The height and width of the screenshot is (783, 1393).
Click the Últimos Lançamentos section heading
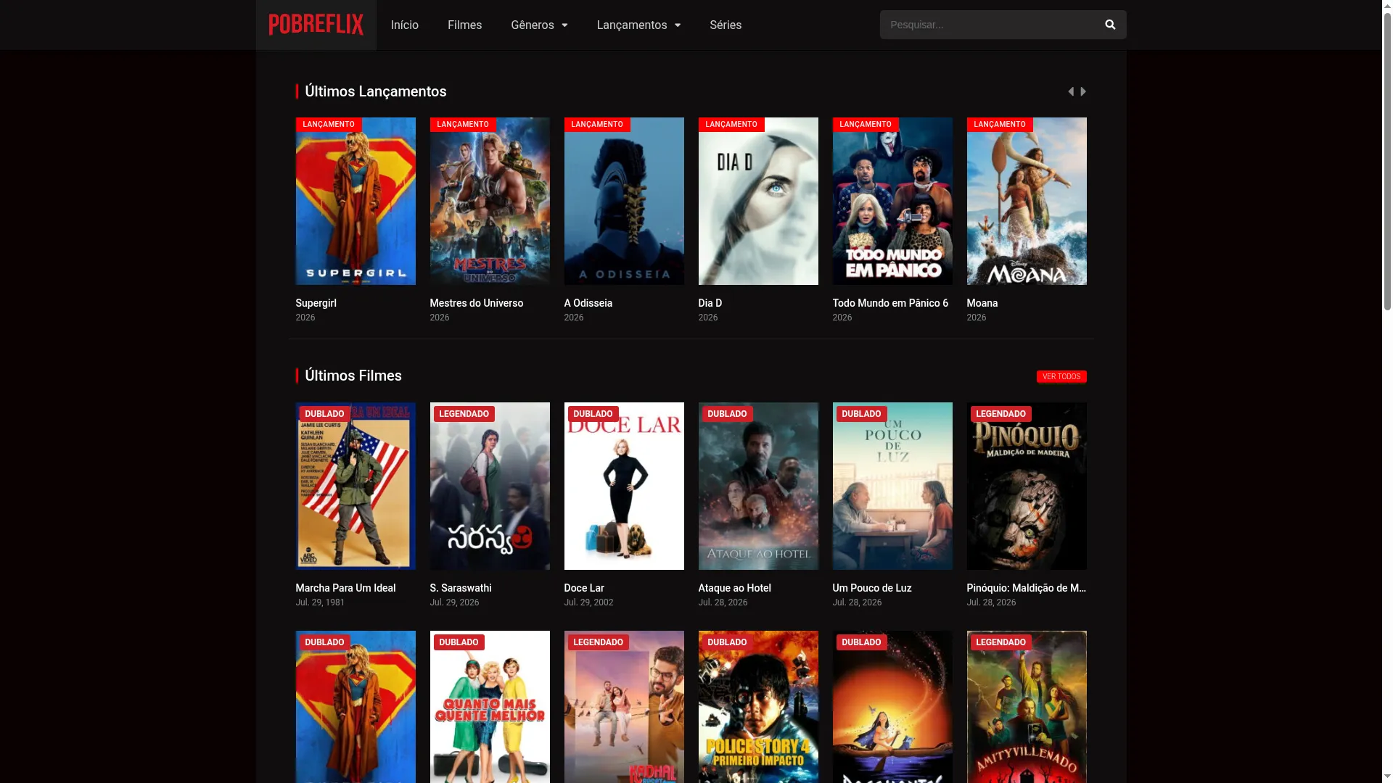point(375,91)
